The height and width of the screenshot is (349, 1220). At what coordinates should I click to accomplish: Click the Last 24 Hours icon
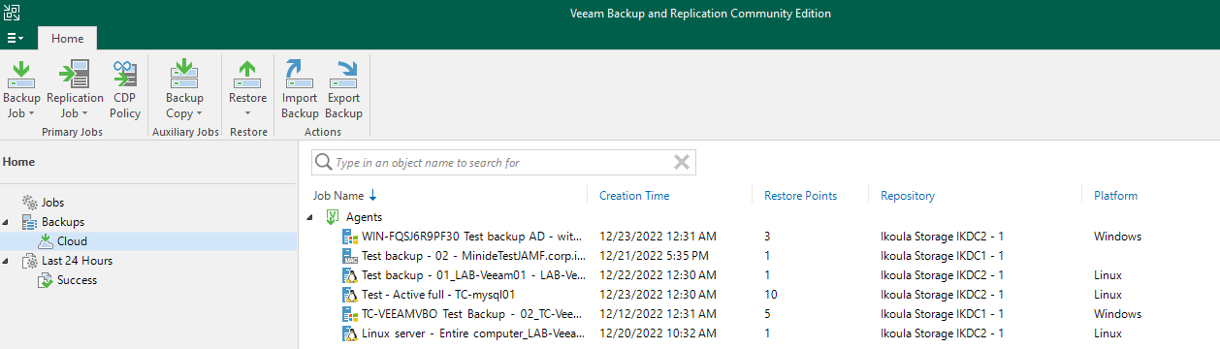[x=30, y=261]
